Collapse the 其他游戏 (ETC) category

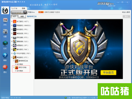point(12,57)
